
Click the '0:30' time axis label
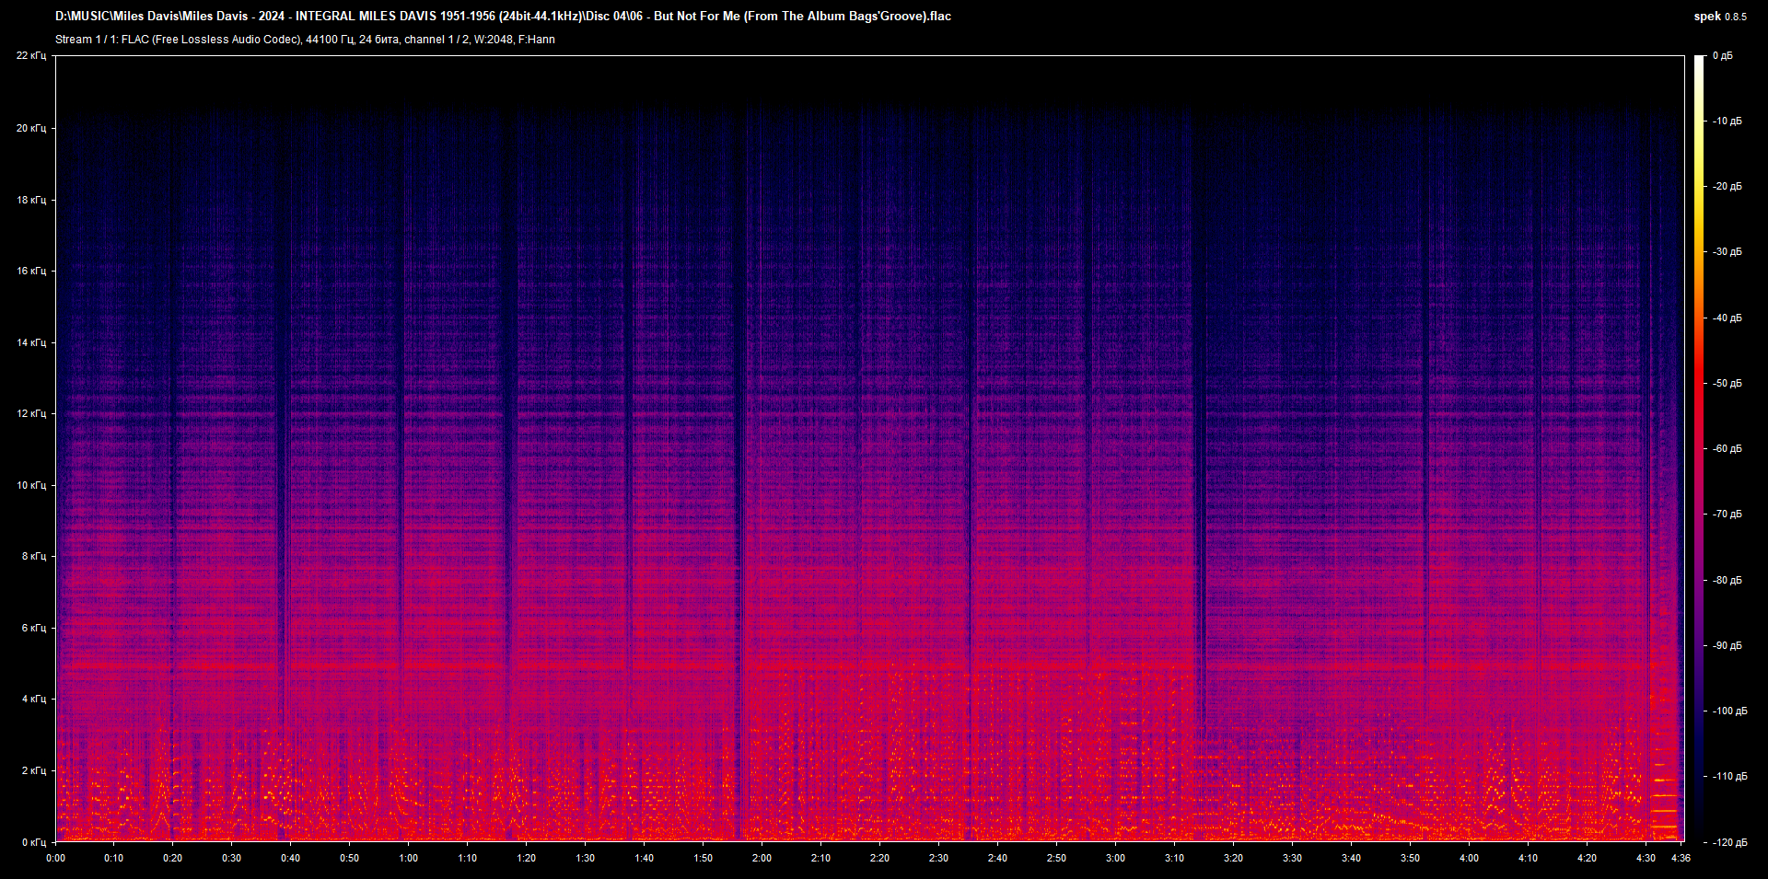[231, 858]
